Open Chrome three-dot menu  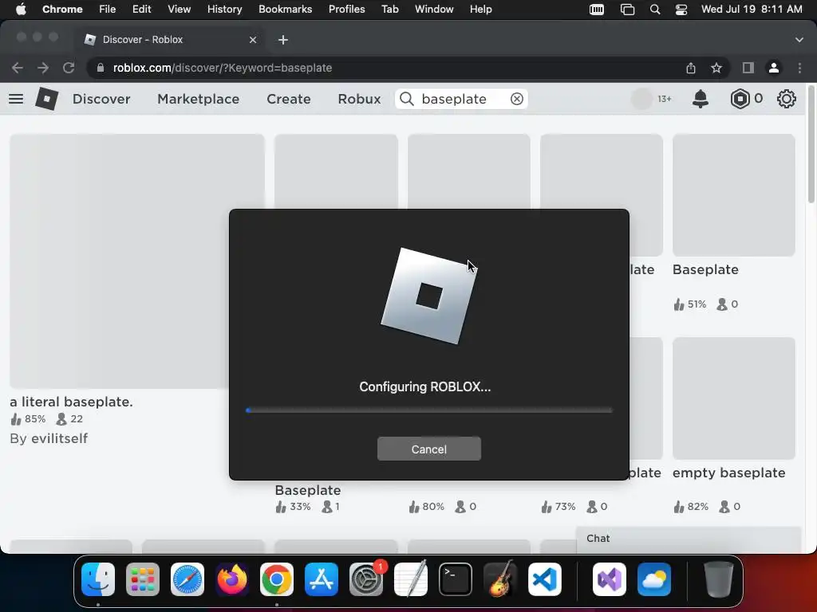pos(799,68)
